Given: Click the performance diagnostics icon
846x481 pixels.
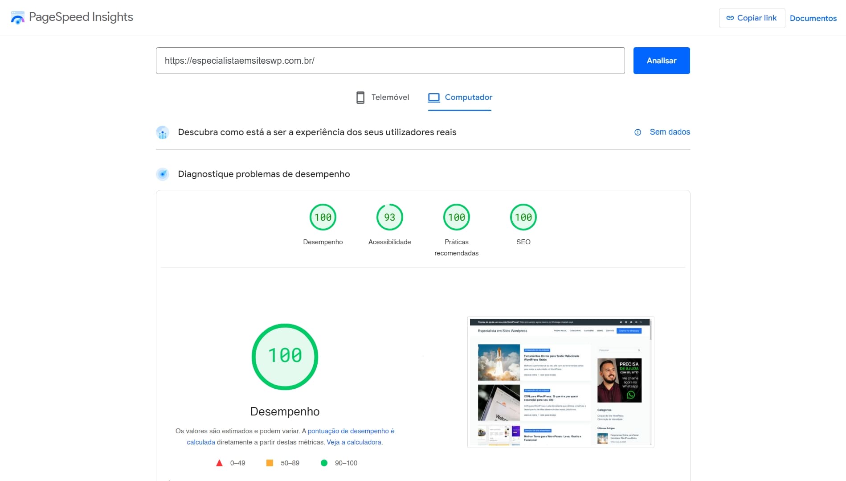Looking at the screenshot, I should coord(163,174).
